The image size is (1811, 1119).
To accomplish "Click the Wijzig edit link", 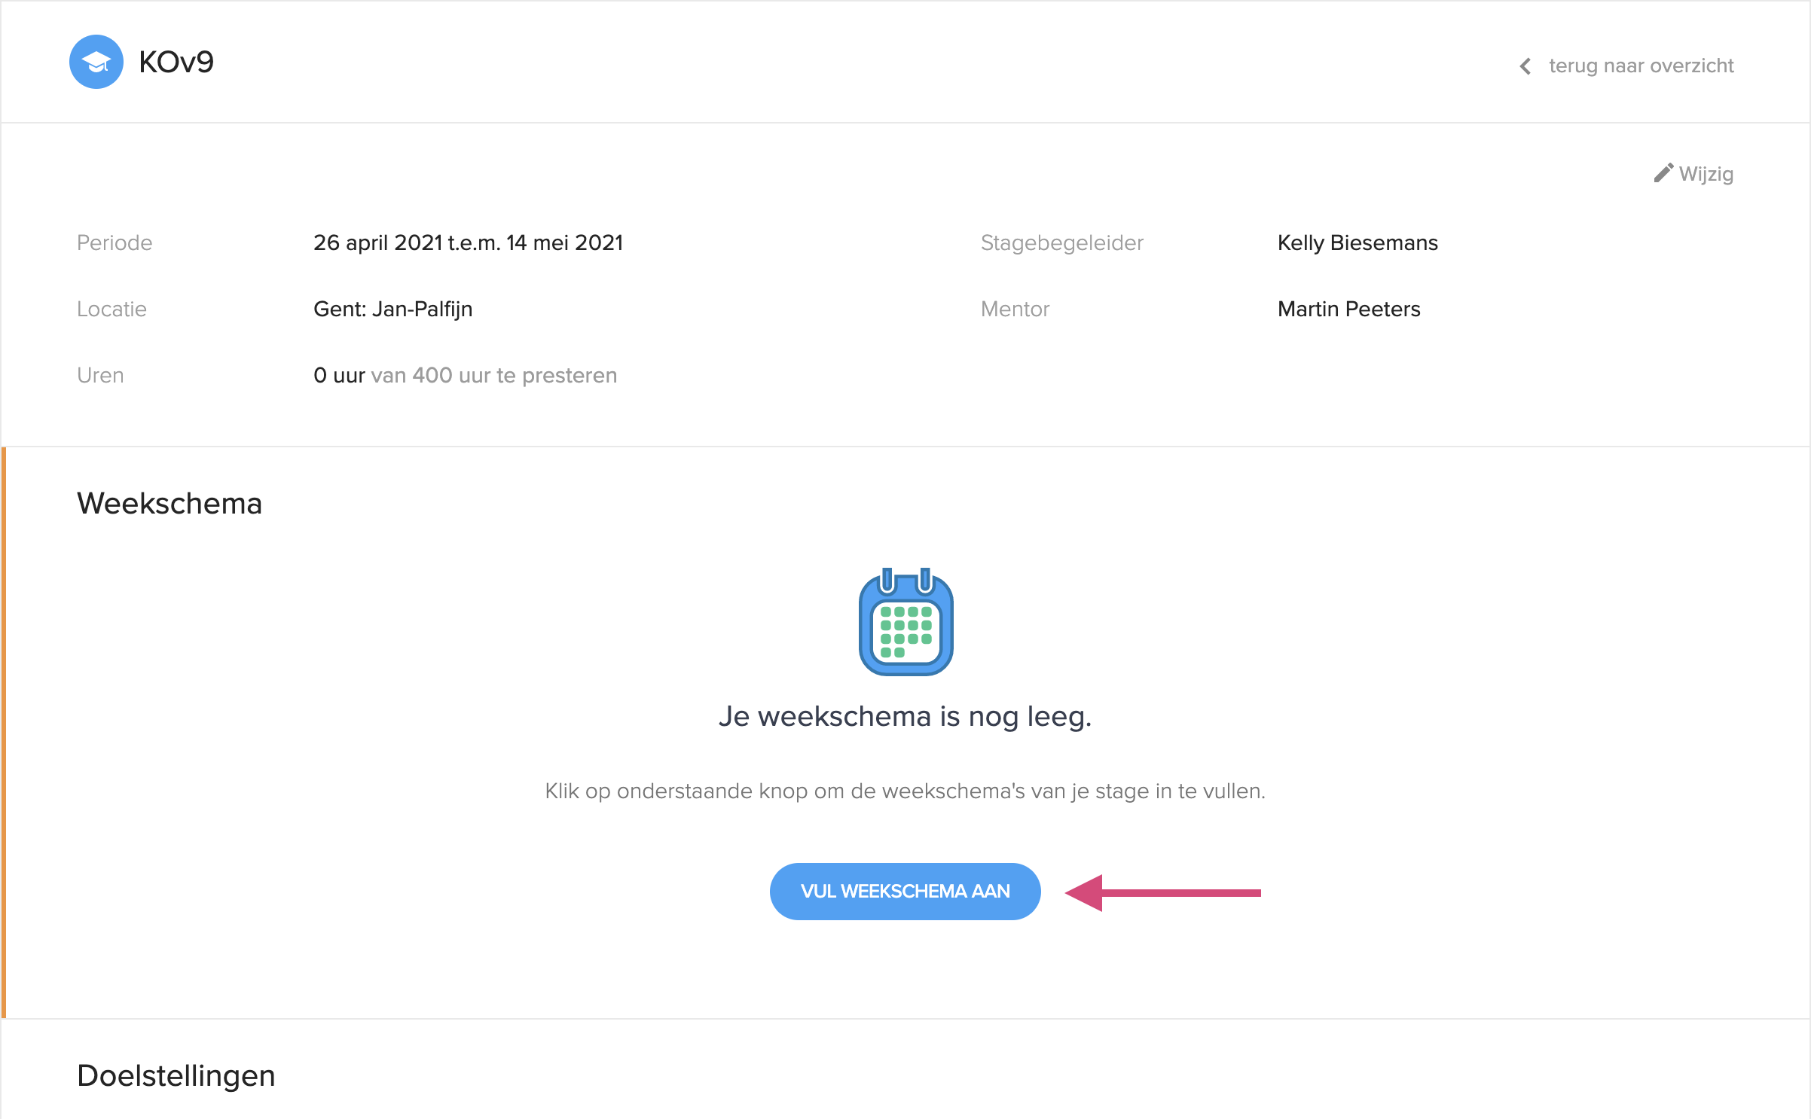I will tap(1706, 174).
